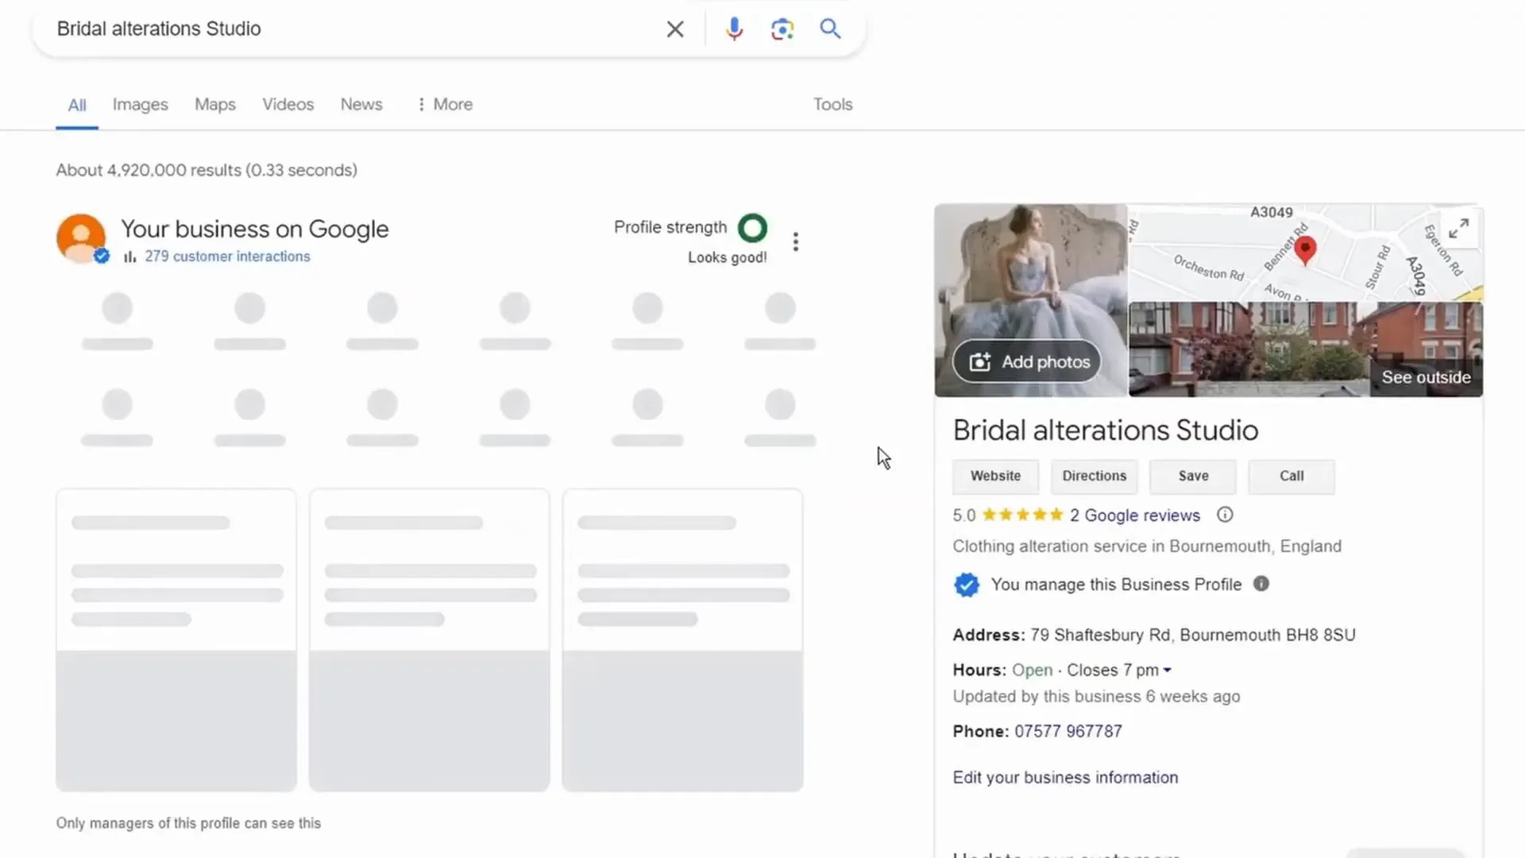Click the address 79 Shaftesbury Rd text
This screenshot has width=1525, height=858.
pyautogui.click(x=1193, y=636)
